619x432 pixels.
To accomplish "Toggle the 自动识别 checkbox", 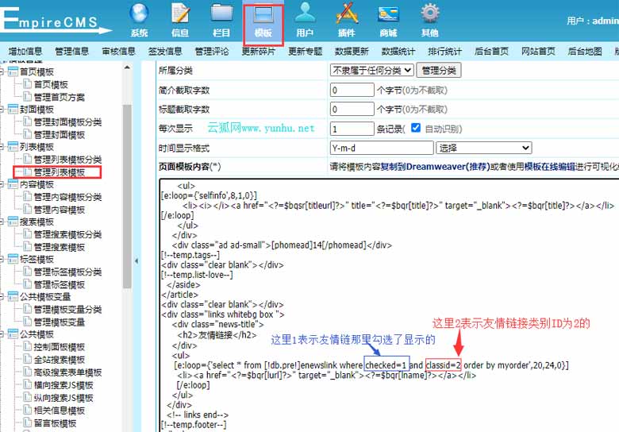I will [415, 128].
